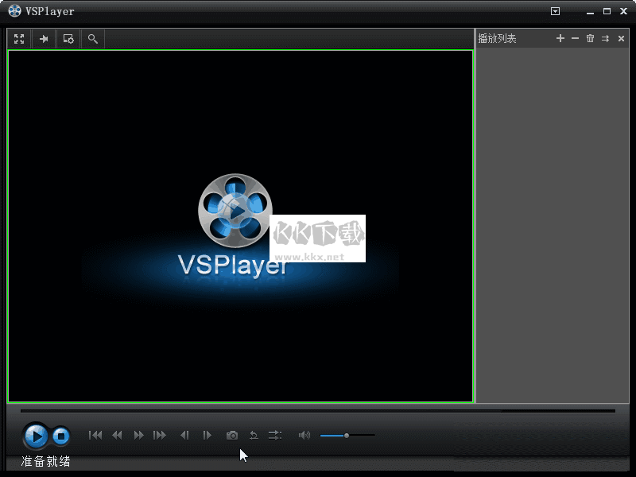Maximize the VSPlayer window
This screenshot has height=477, width=636.
tap(607, 11)
